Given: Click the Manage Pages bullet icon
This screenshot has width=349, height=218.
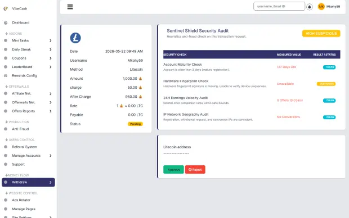Looking at the screenshot, I should point(6,209).
